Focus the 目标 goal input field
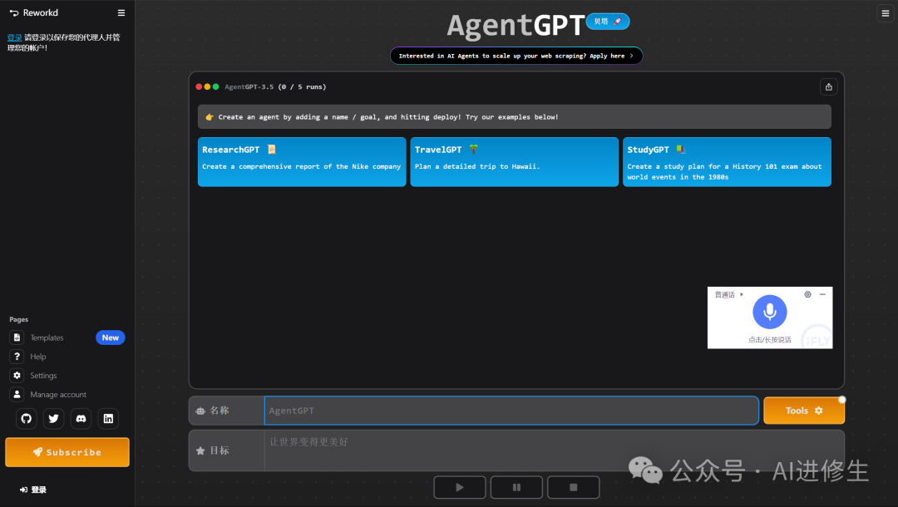 [x=555, y=450]
